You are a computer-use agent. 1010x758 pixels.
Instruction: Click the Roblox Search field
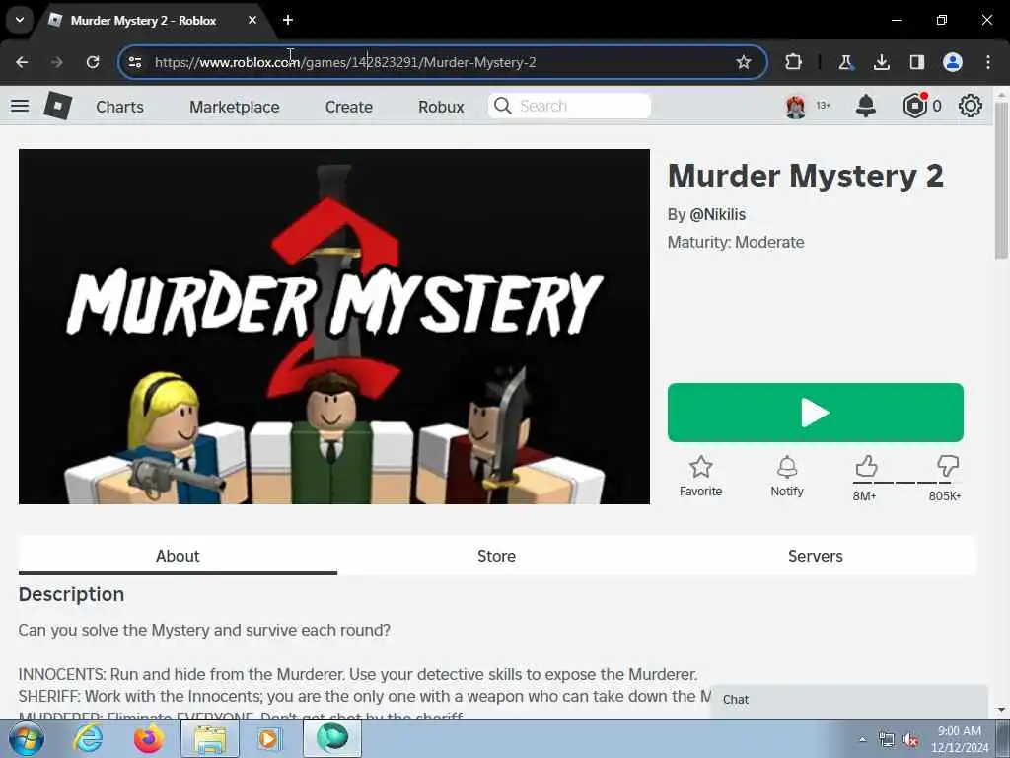[569, 106]
